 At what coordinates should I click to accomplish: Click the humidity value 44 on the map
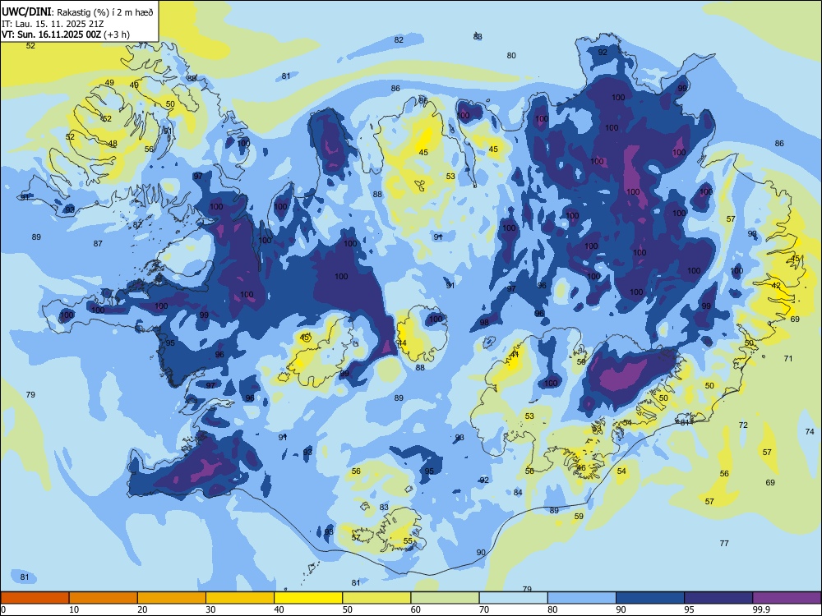coord(402,343)
